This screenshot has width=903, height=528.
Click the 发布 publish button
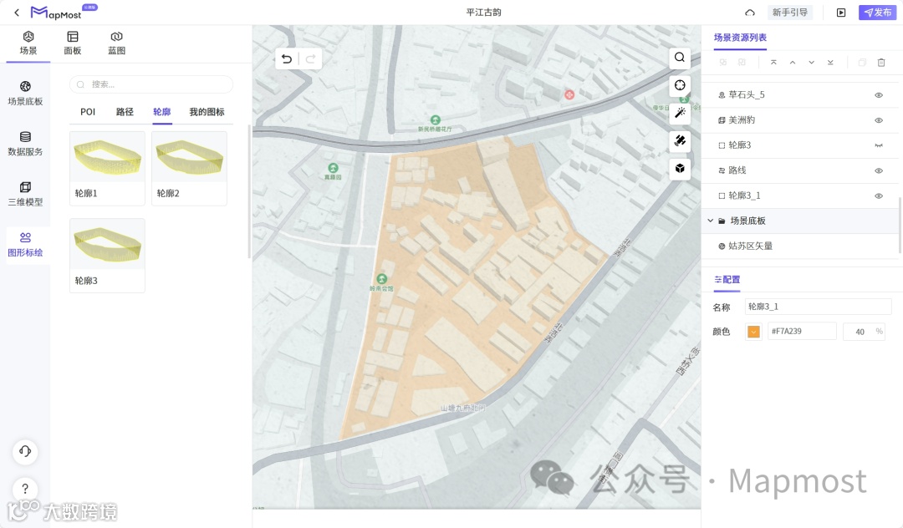click(878, 13)
